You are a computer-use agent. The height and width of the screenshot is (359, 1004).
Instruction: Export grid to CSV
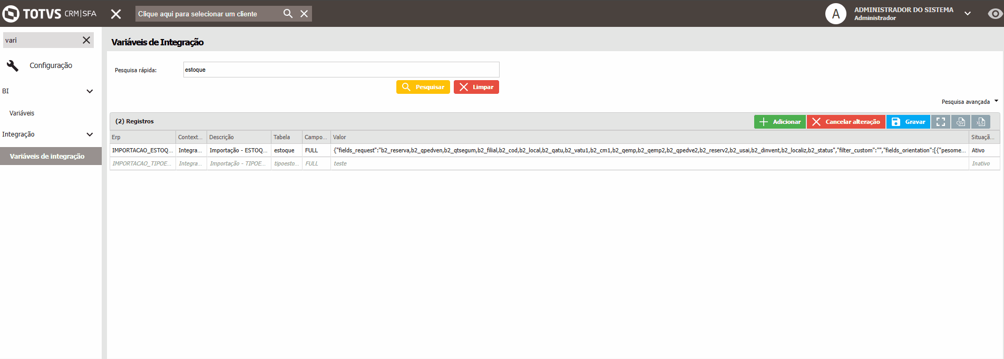(x=961, y=122)
